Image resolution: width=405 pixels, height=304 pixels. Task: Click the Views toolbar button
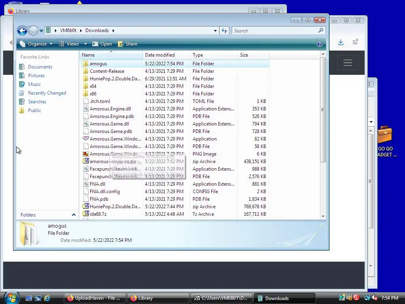69,44
